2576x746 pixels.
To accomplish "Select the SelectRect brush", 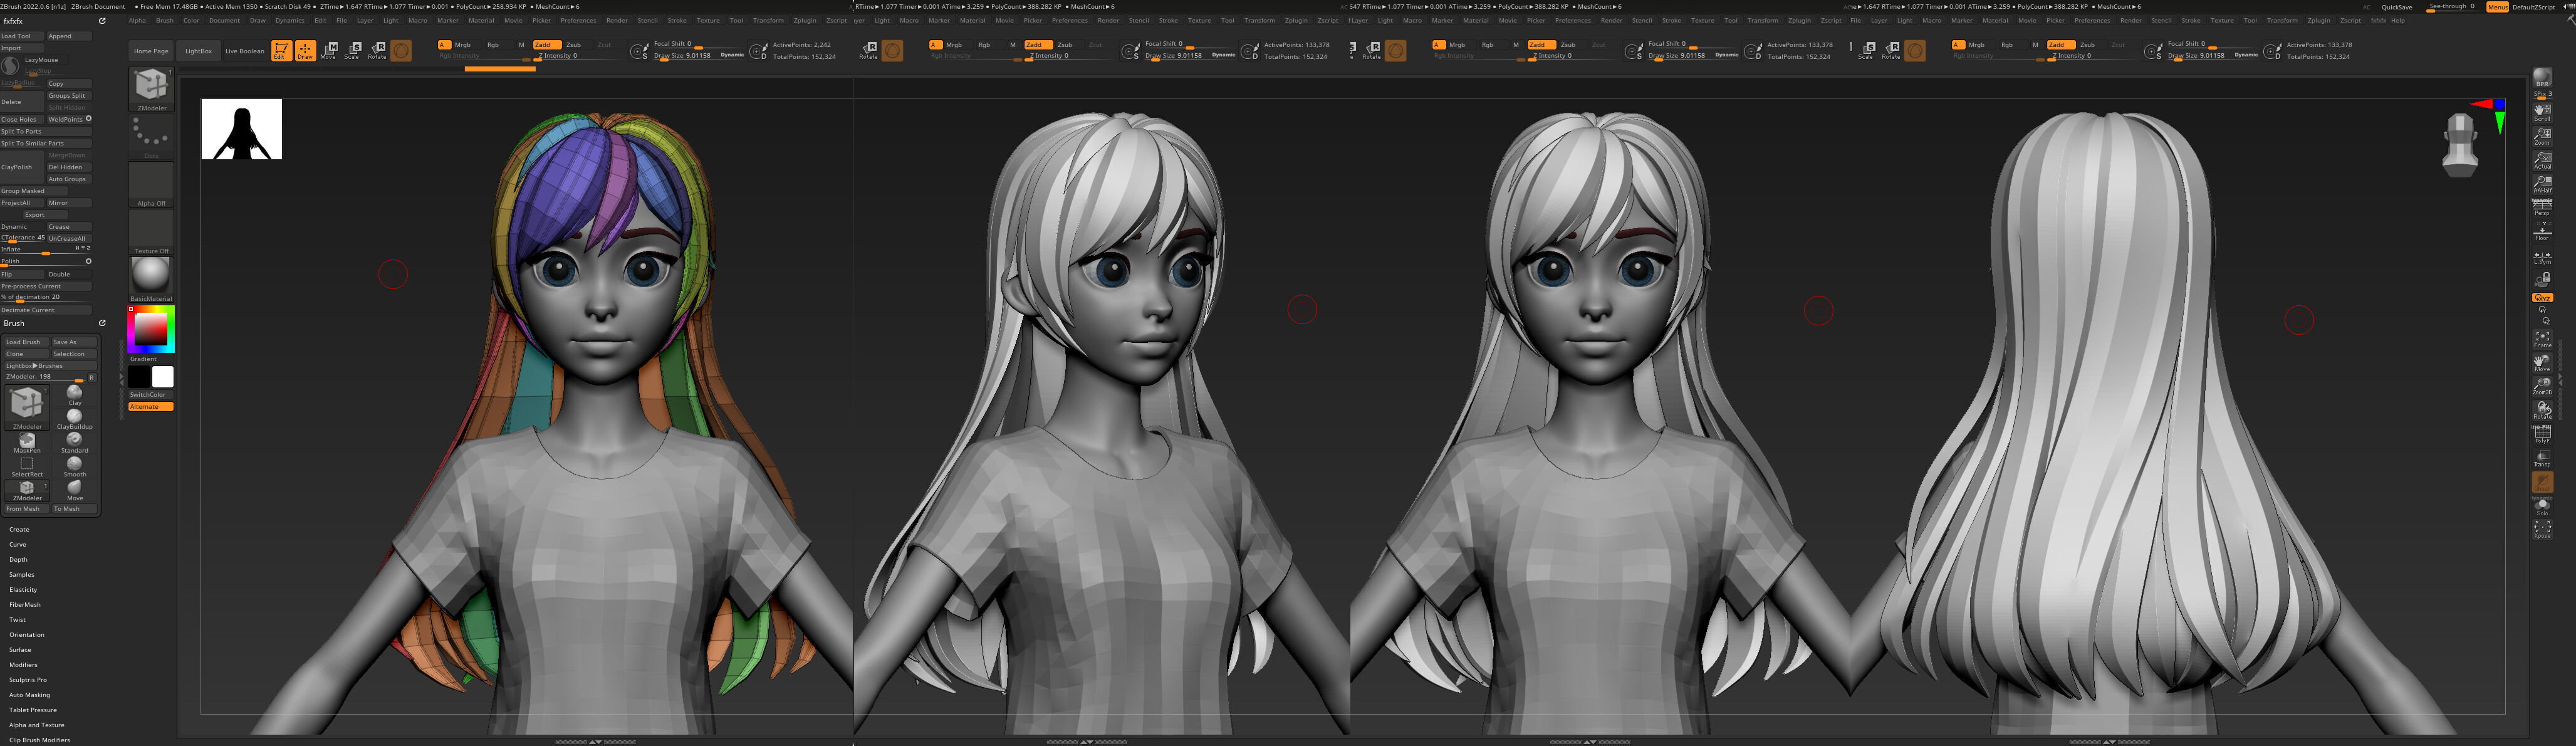I will tap(27, 467).
